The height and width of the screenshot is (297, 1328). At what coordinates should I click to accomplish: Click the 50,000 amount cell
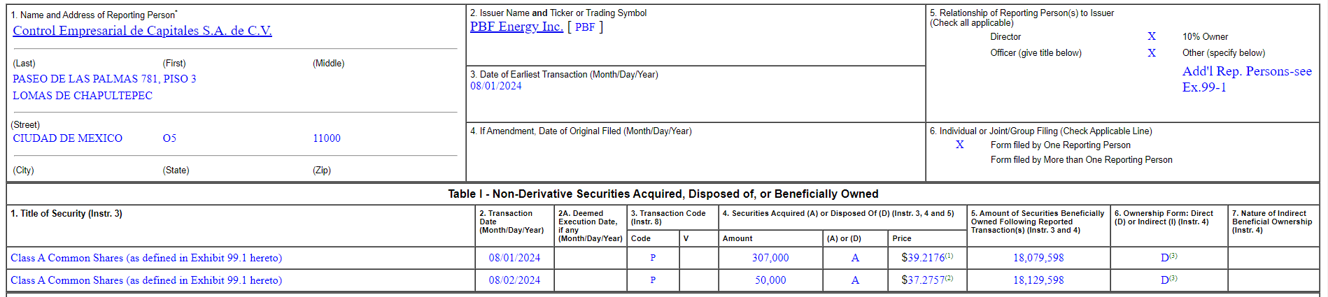(x=770, y=280)
